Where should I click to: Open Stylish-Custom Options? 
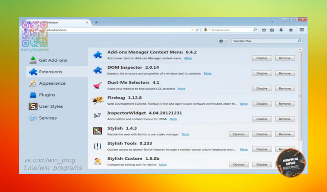pos(239,165)
